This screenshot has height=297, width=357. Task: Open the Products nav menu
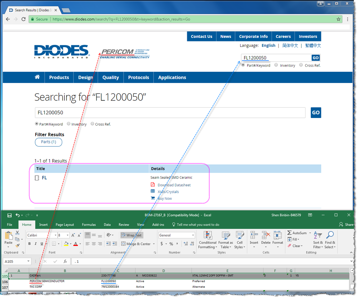(59, 78)
